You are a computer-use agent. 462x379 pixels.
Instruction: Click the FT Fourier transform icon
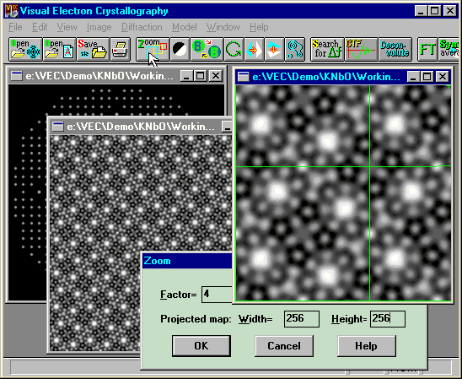point(427,49)
